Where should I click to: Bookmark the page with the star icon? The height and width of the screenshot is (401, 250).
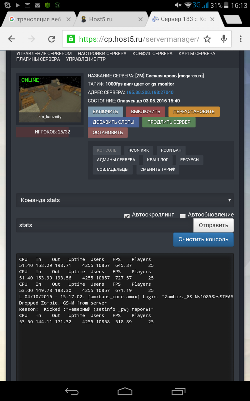[207, 39]
